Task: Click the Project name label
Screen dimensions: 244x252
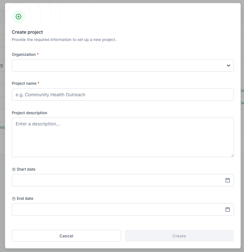Action: (24, 83)
